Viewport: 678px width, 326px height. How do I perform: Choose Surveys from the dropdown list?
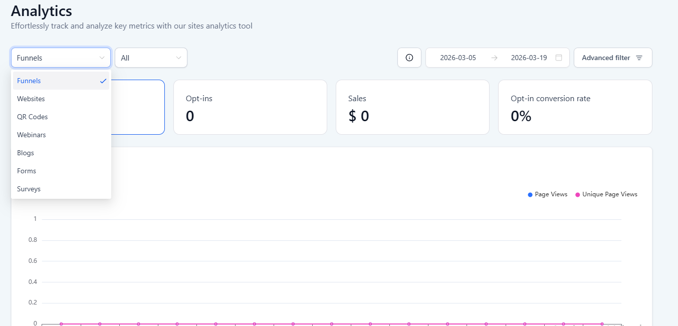point(29,189)
